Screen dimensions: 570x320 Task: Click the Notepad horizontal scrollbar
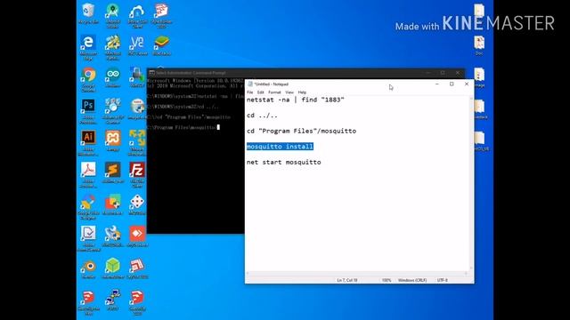357,274
